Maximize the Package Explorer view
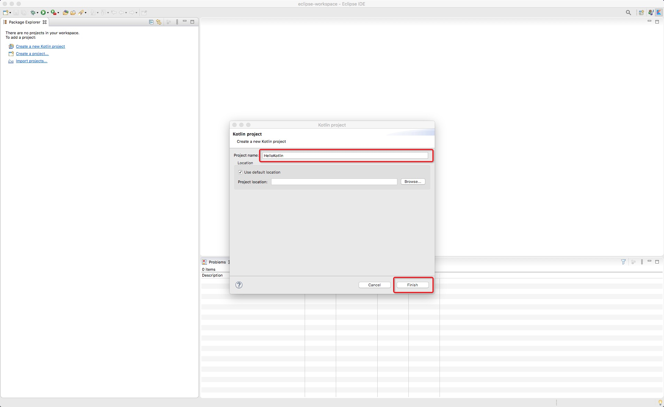Viewport: 664px width, 407px height. 192,22
